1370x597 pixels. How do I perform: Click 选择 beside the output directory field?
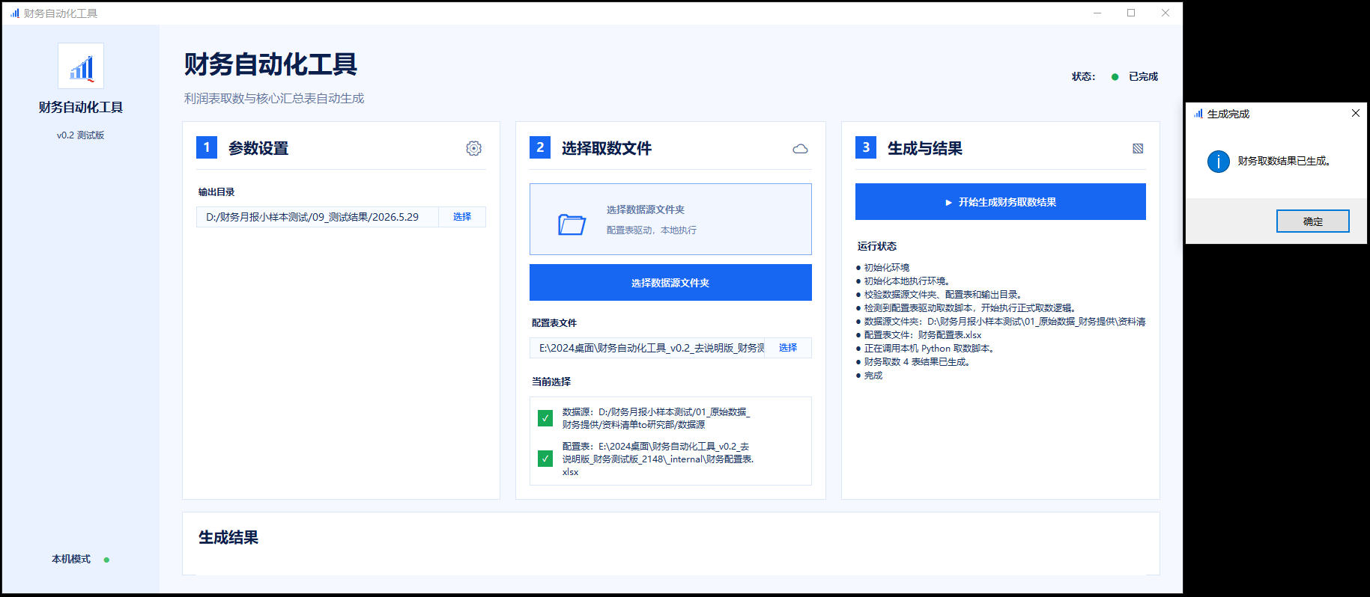point(462,217)
